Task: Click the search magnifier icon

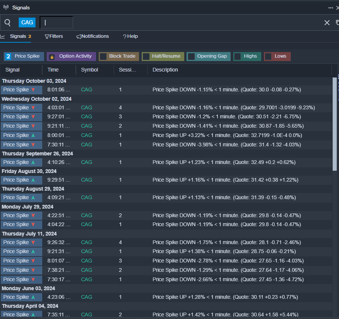Action: pyautogui.click(x=7, y=22)
